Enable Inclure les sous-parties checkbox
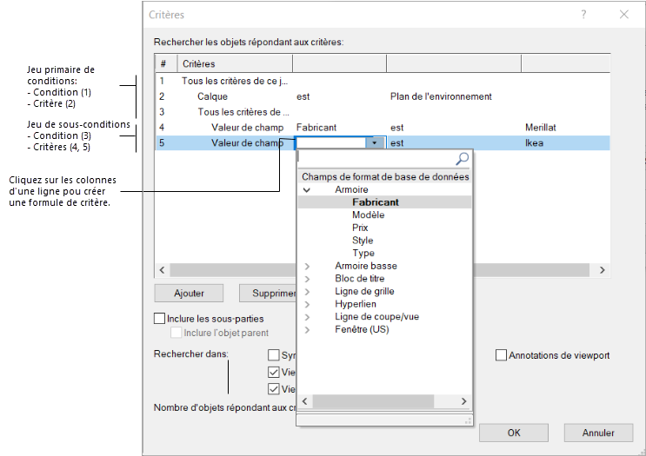Screen dimensions: 646x456 click(x=159, y=319)
